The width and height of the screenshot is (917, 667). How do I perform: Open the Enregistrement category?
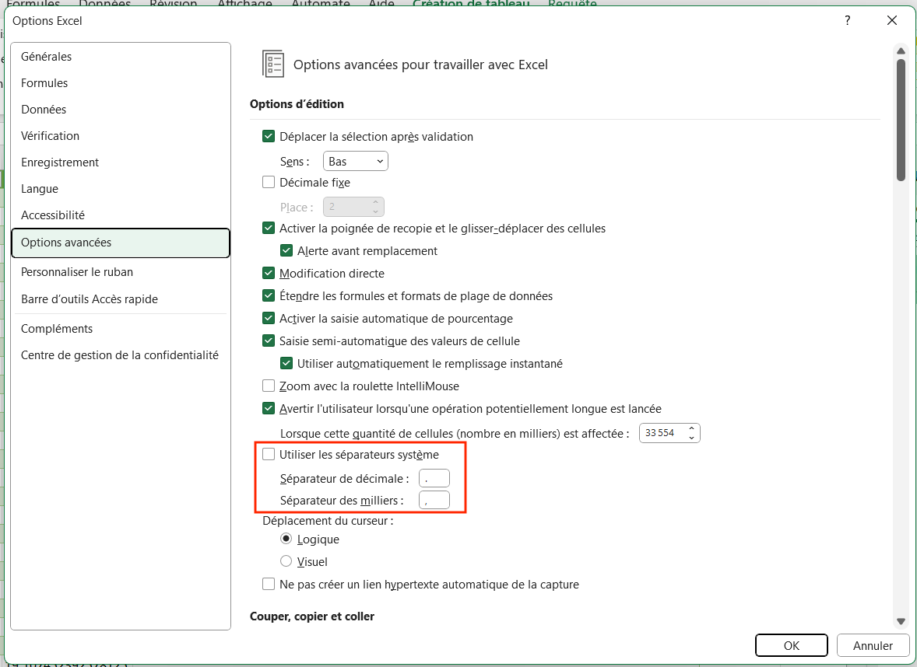coord(121,162)
